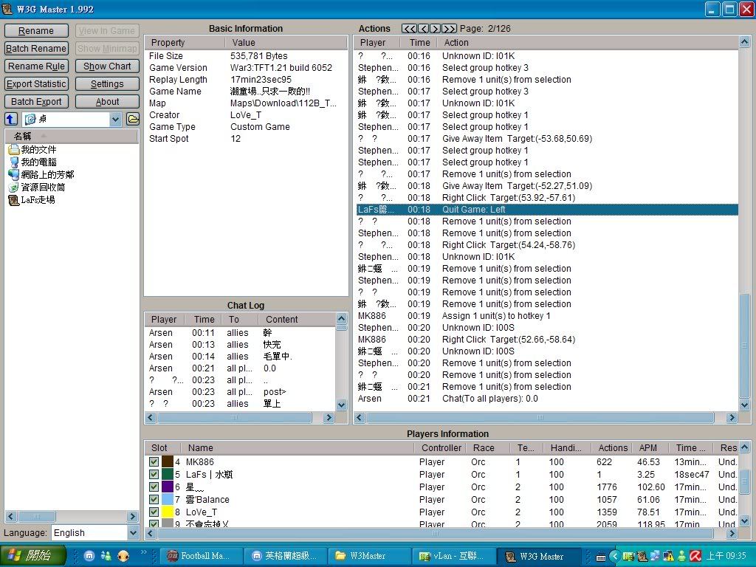Toggle checkbox for player 雲'Balance
This screenshot has height=567, width=756.
(154, 500)
